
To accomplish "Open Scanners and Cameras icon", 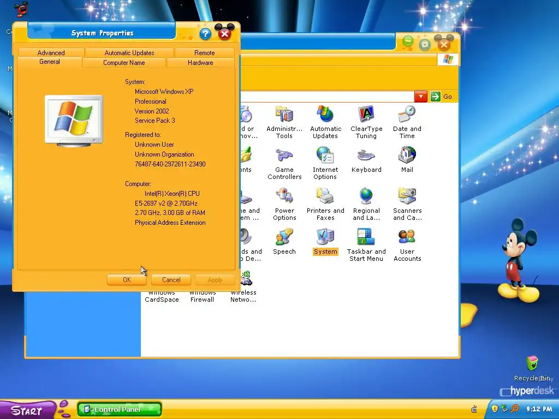I will (407, 204).
